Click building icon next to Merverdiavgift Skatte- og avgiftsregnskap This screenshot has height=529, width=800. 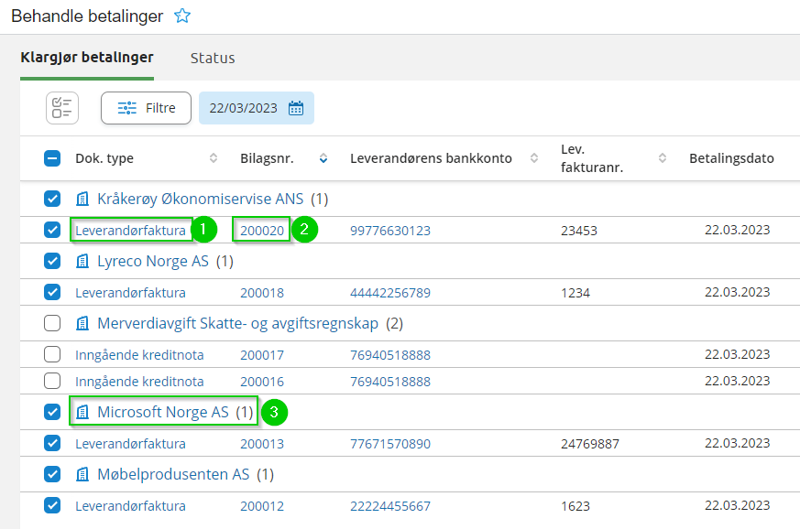(82, 323)
